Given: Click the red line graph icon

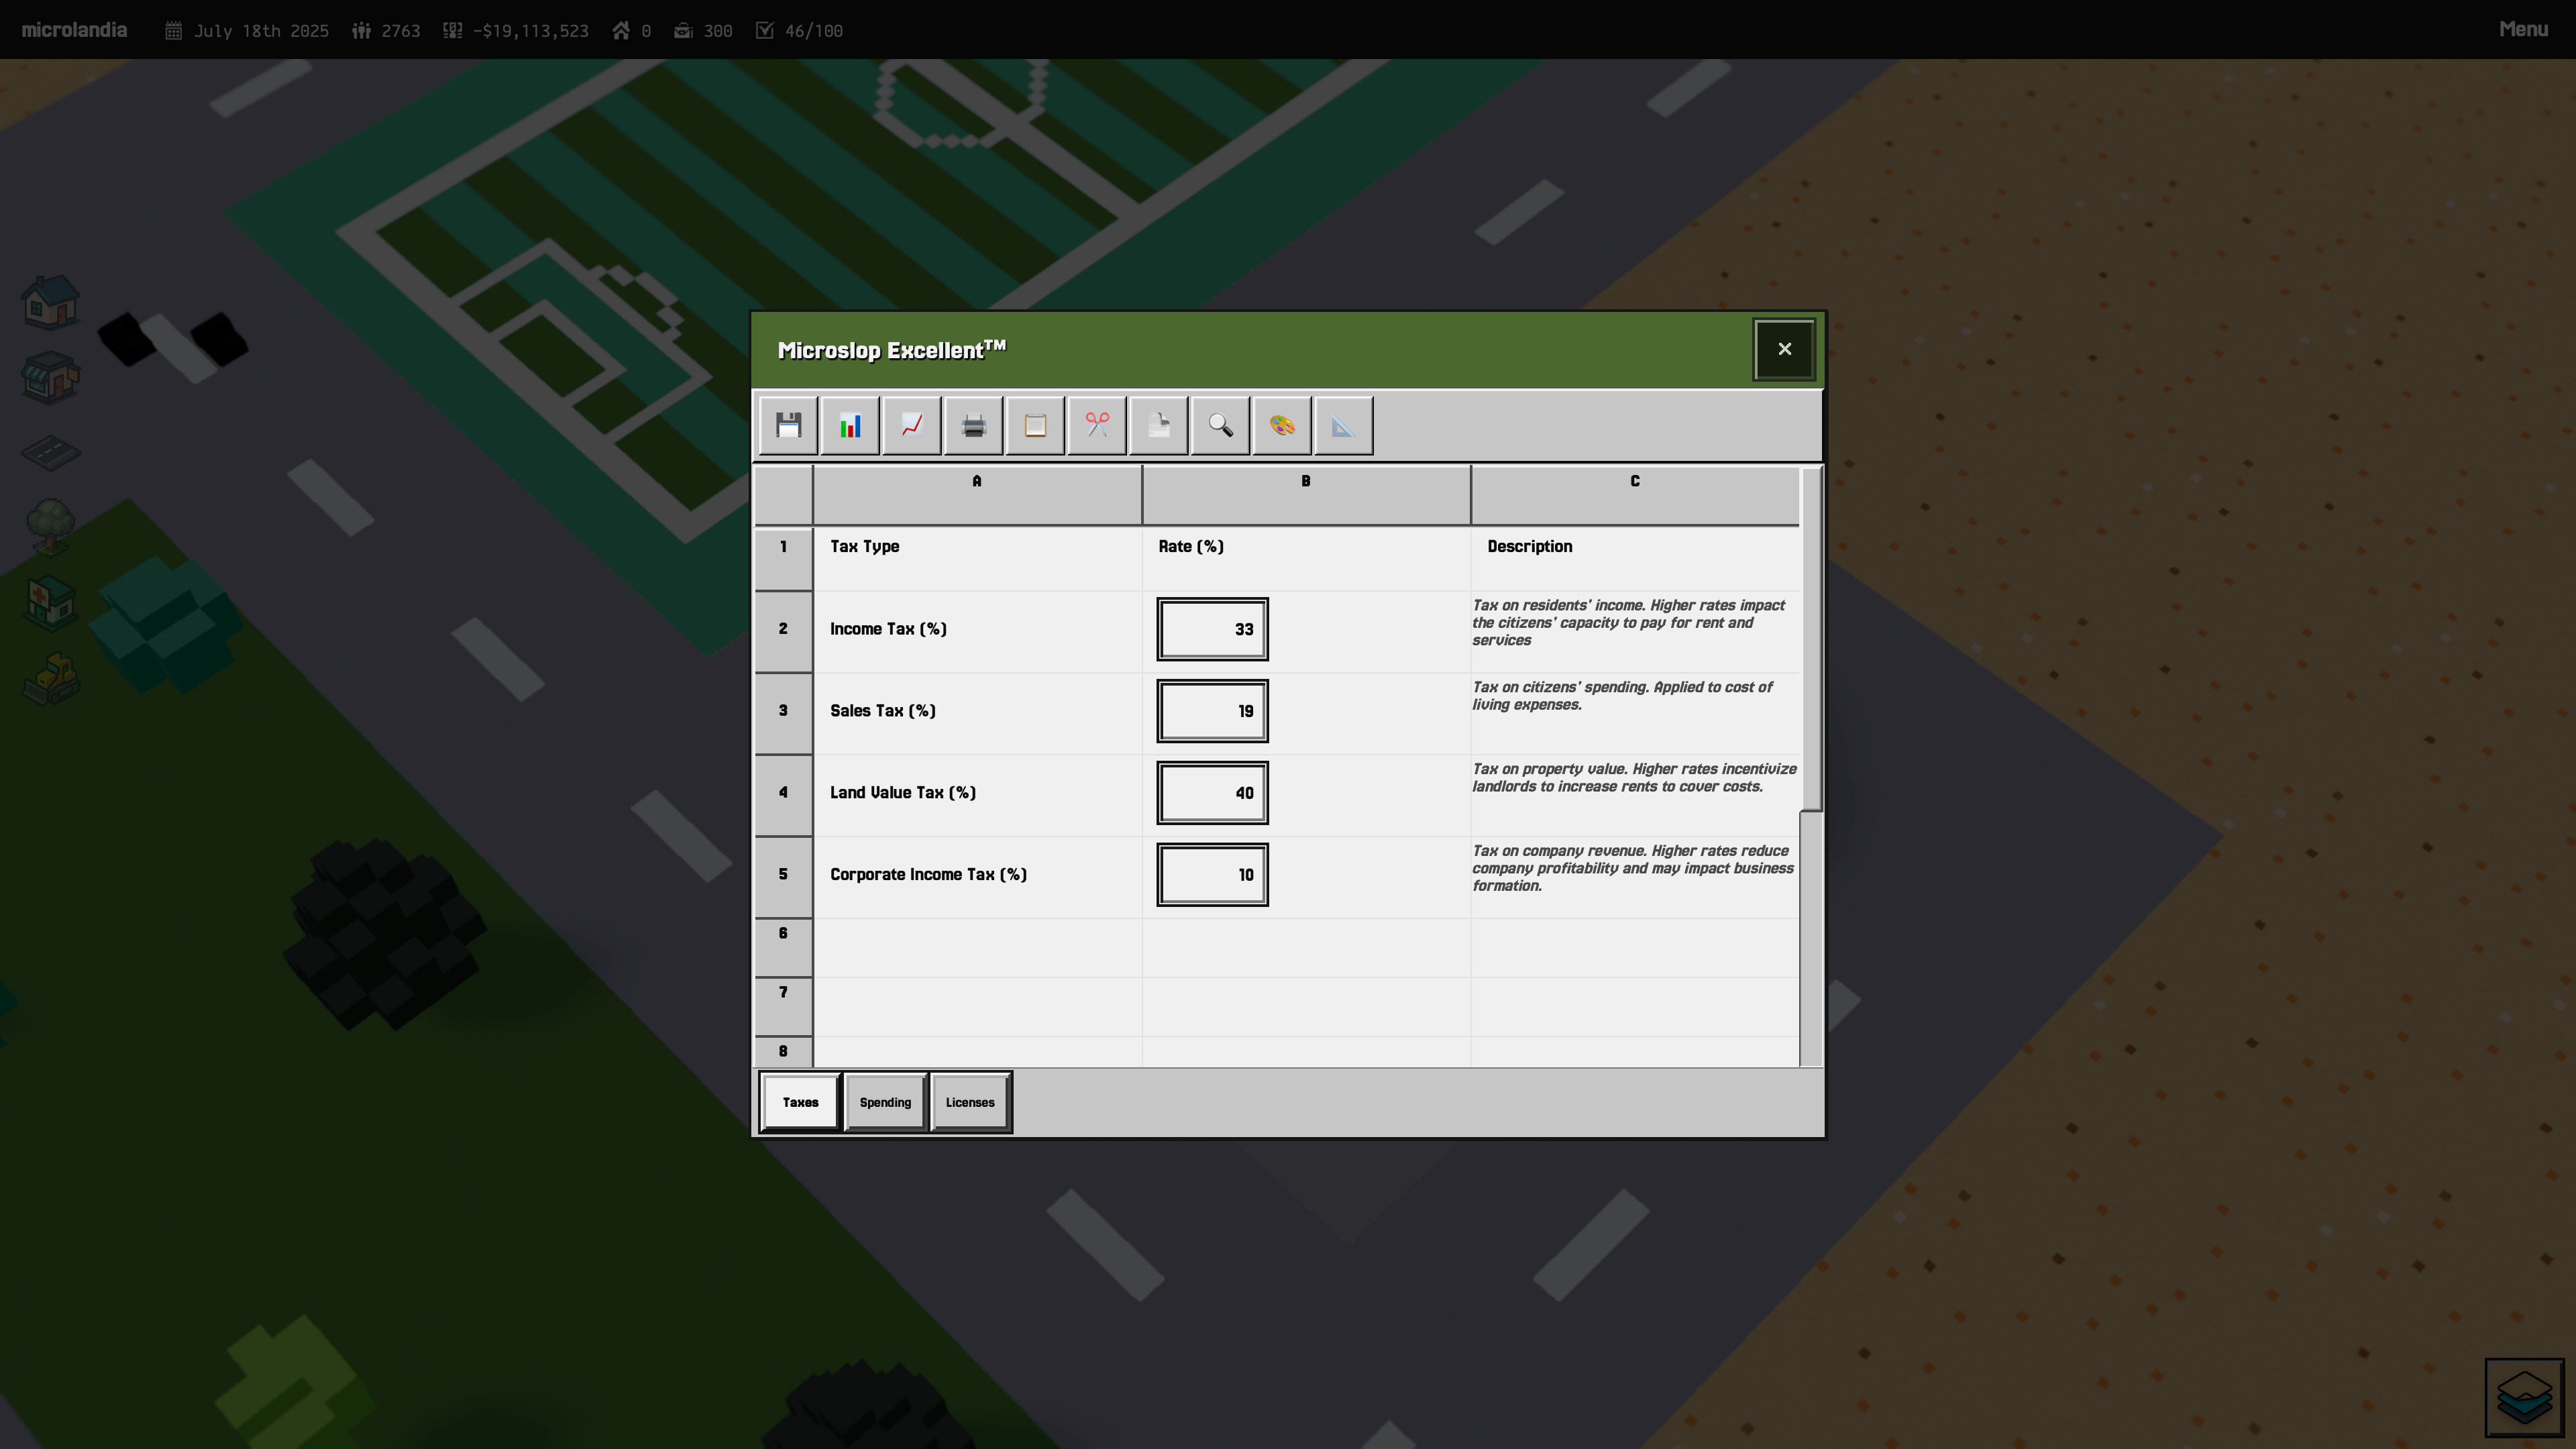Looking at the screenshot, I should (x=912, y=426).
